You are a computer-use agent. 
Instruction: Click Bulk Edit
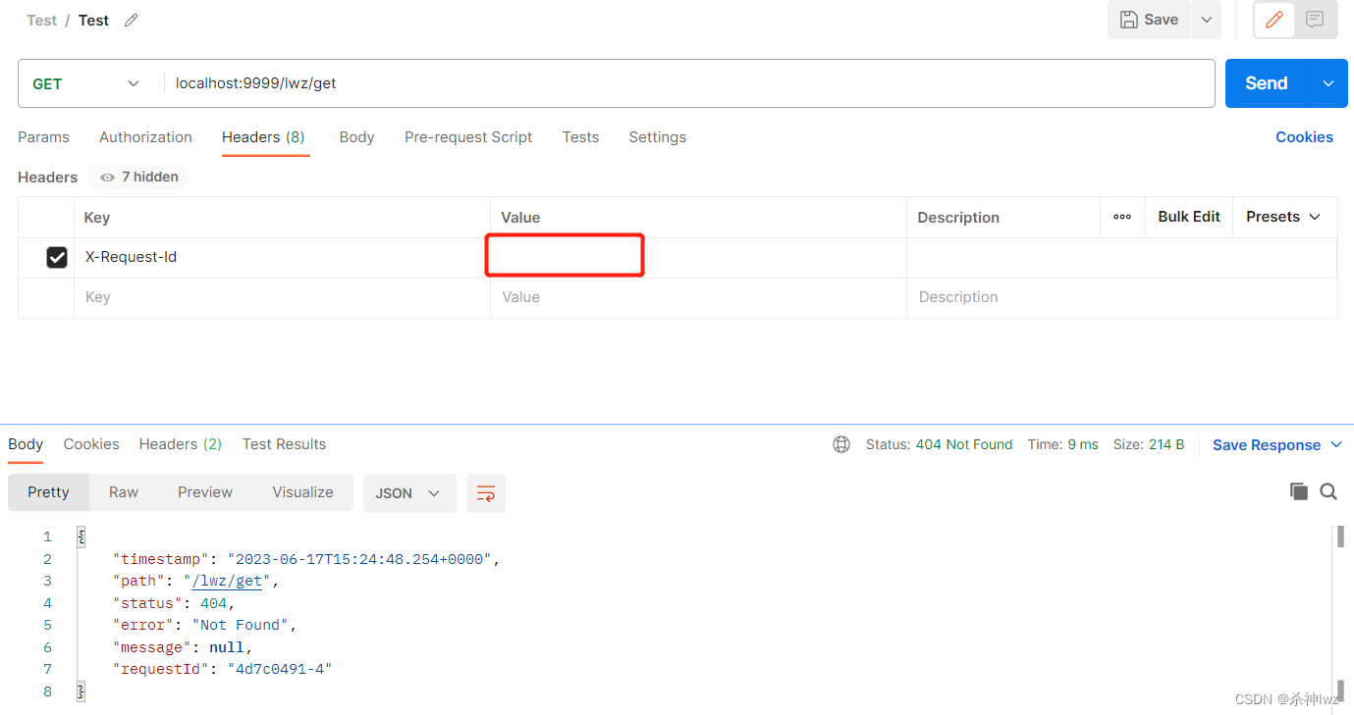point(1189,217)
